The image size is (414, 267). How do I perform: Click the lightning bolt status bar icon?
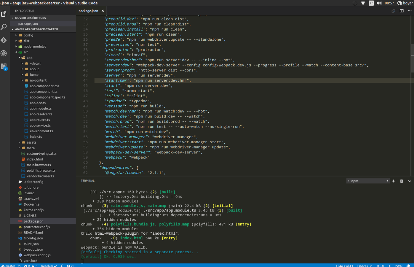pyautogui.click(x=62, y=266)
